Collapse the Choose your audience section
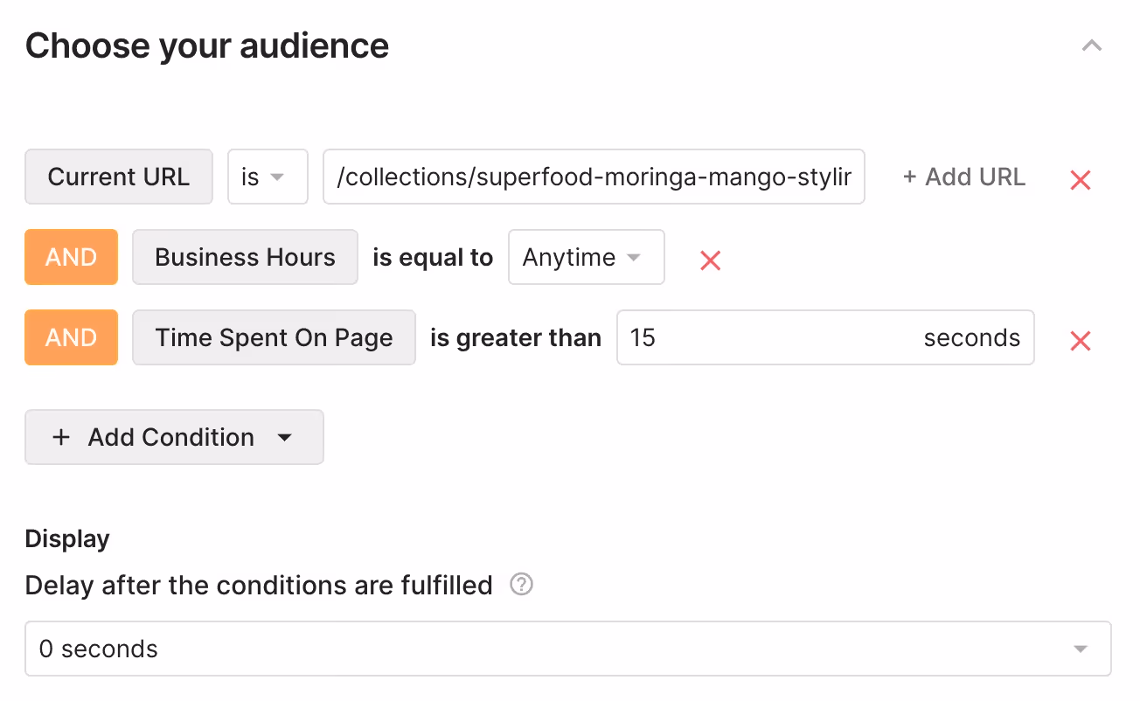 click(x=1091, y=45)
